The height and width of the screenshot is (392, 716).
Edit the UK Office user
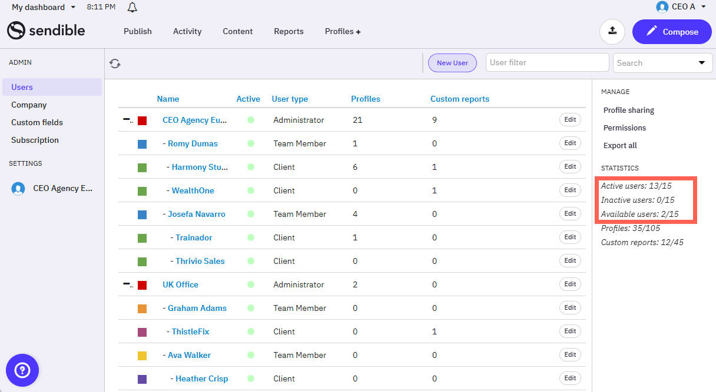pos(570,284)
